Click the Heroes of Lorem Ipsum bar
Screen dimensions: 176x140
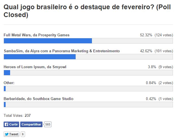(88, 73)
